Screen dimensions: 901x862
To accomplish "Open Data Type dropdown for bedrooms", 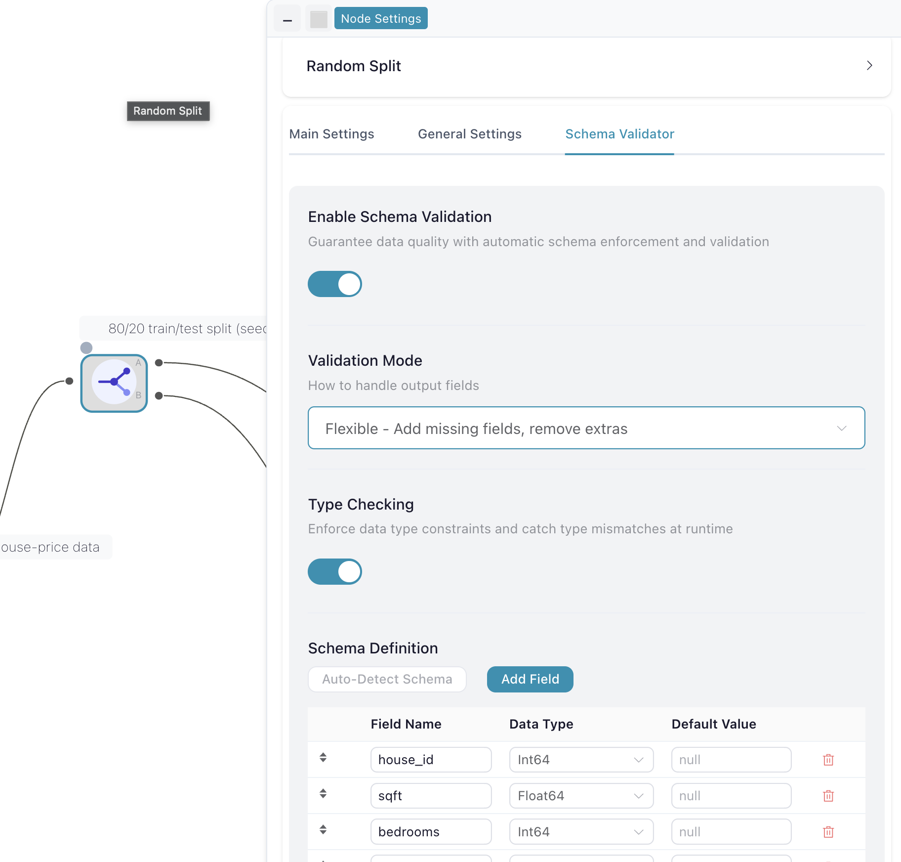I will point(581,832).
